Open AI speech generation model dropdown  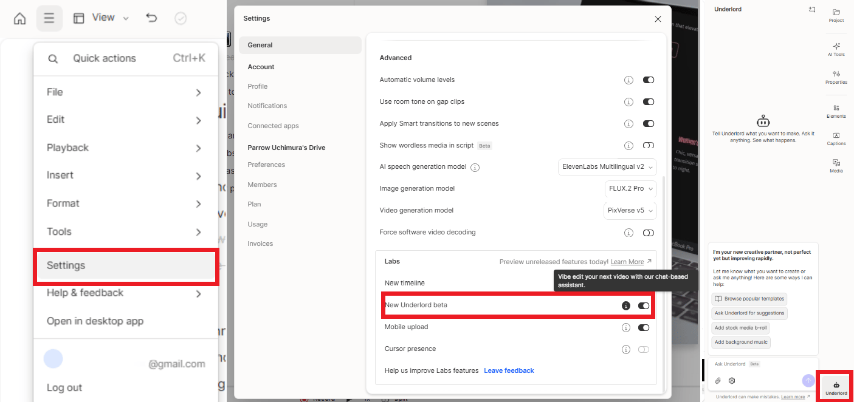point(607,167)
